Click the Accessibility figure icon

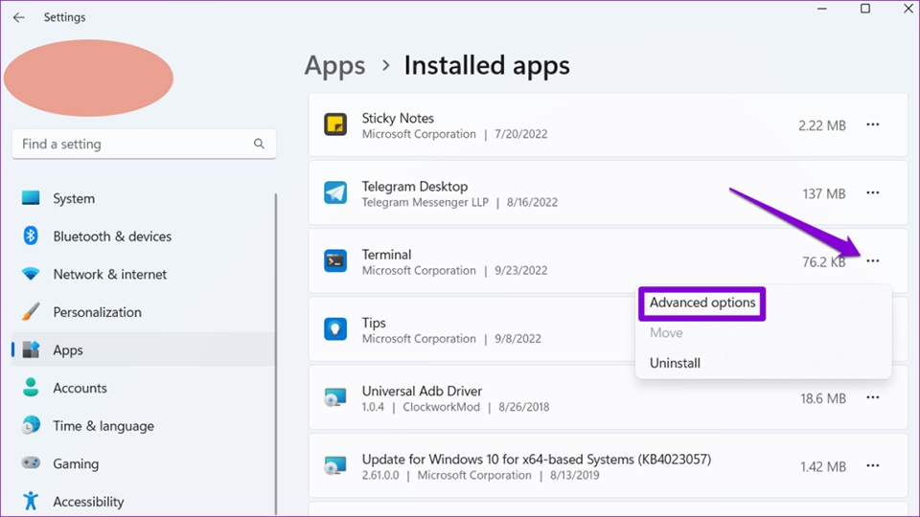[31, 501]
